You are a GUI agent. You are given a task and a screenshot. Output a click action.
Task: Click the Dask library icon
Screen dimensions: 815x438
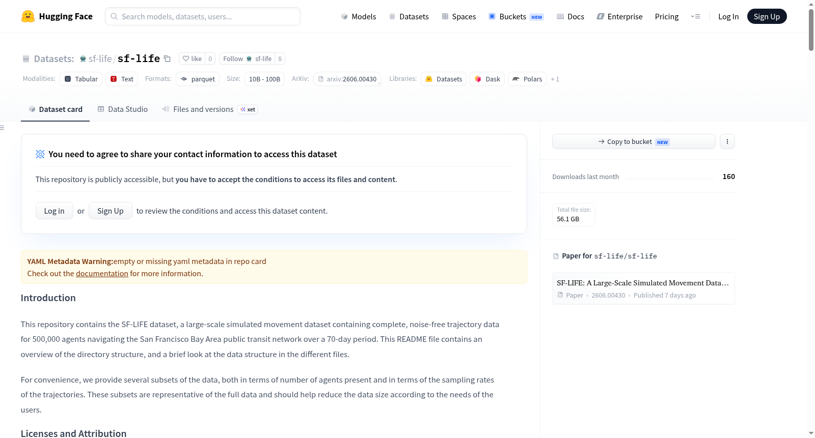(x=478, y=79)
